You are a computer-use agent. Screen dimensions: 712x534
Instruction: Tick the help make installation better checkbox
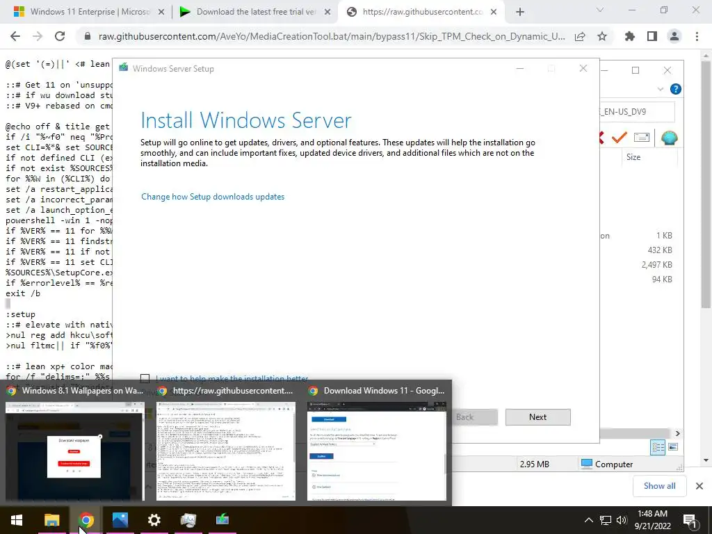pos(145,378)
